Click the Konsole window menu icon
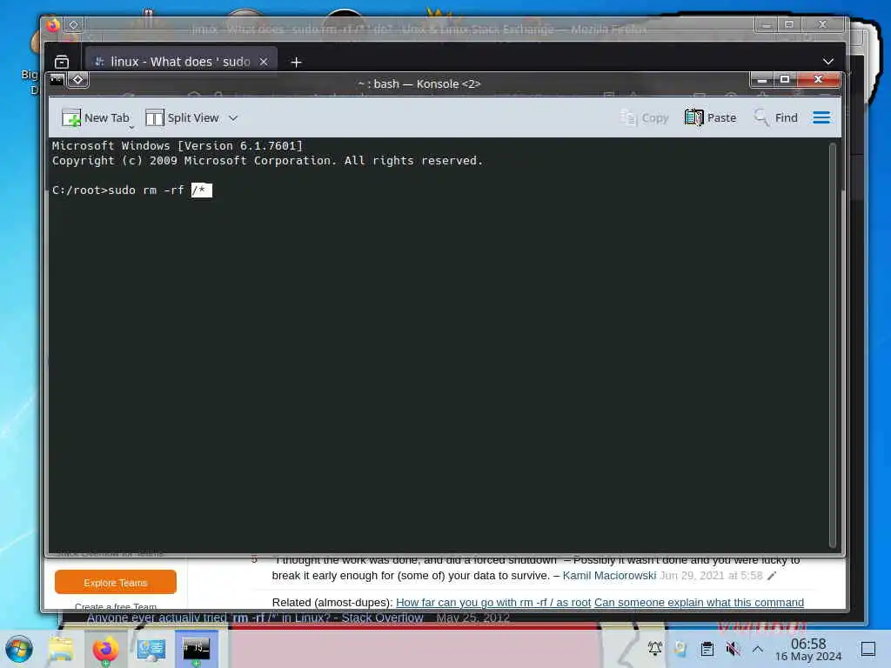Viewport: 891px width, 668px height. coord(57,79)
